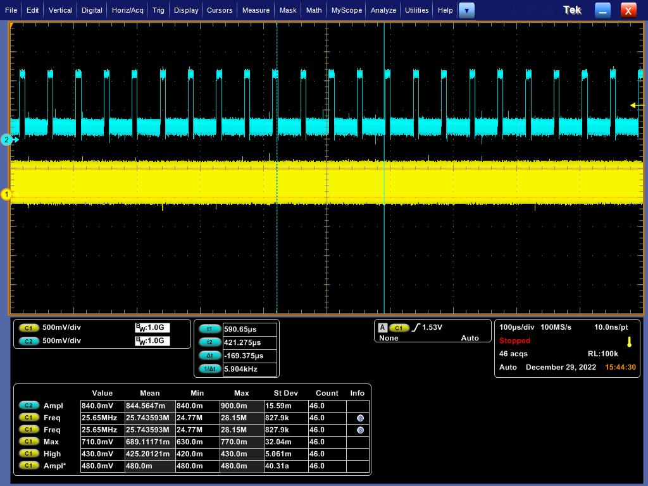Click channel 1 ground marker on graticule

click(8, 194)
